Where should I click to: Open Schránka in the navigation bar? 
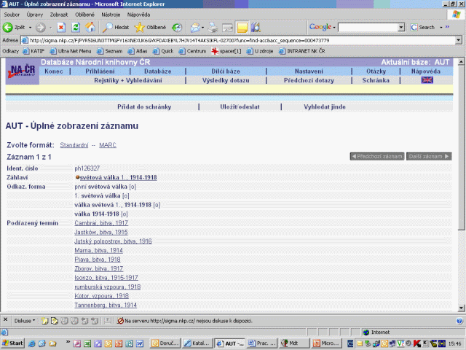pyautogui.click(x=376, y=80)
